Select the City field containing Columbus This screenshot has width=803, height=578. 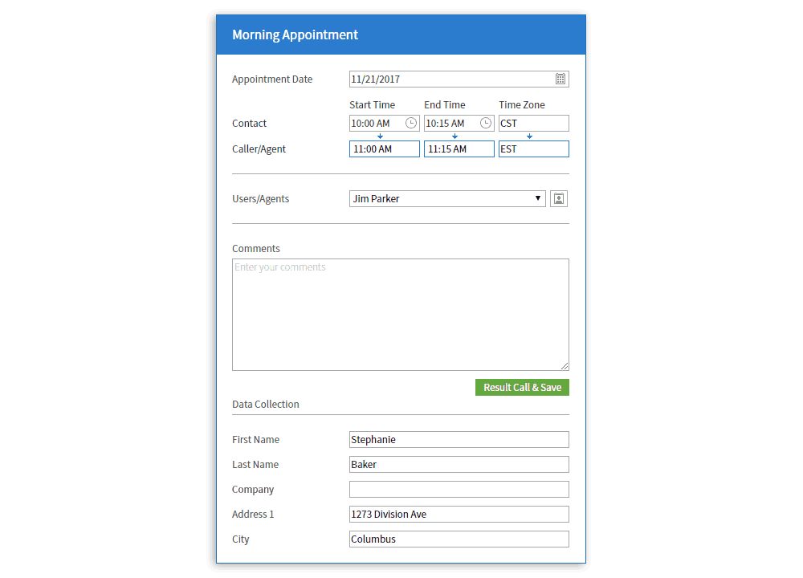coord(459,539)
